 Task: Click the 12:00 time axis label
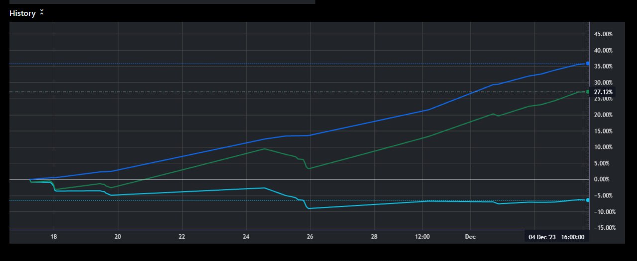coord(422,237)
